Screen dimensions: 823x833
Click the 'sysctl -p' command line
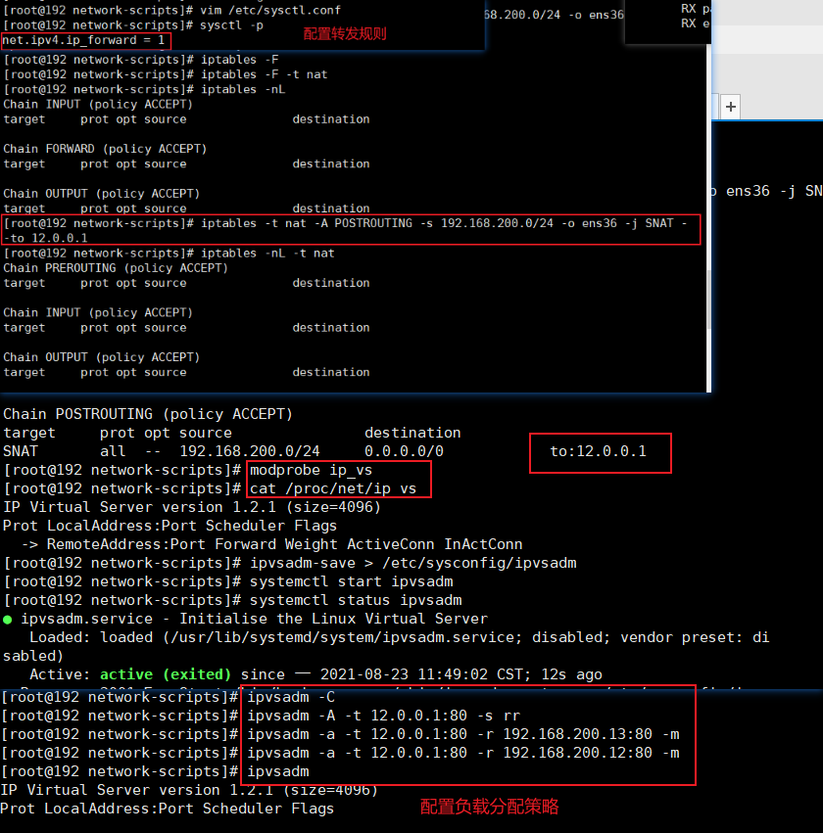click(x=231, y=25)
